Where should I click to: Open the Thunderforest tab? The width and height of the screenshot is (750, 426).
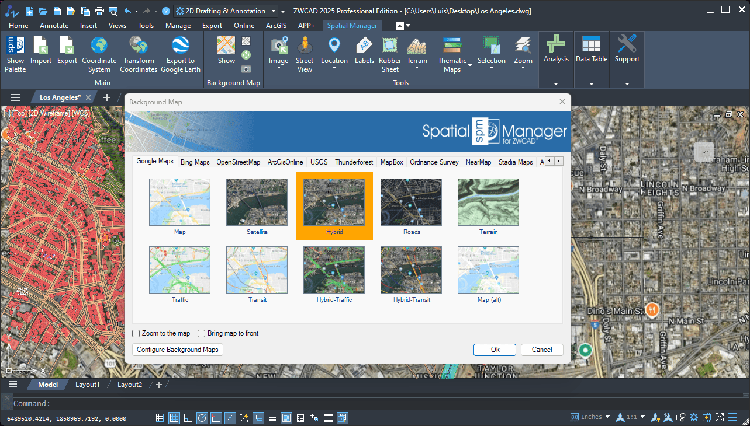click(x=354, y=162)
